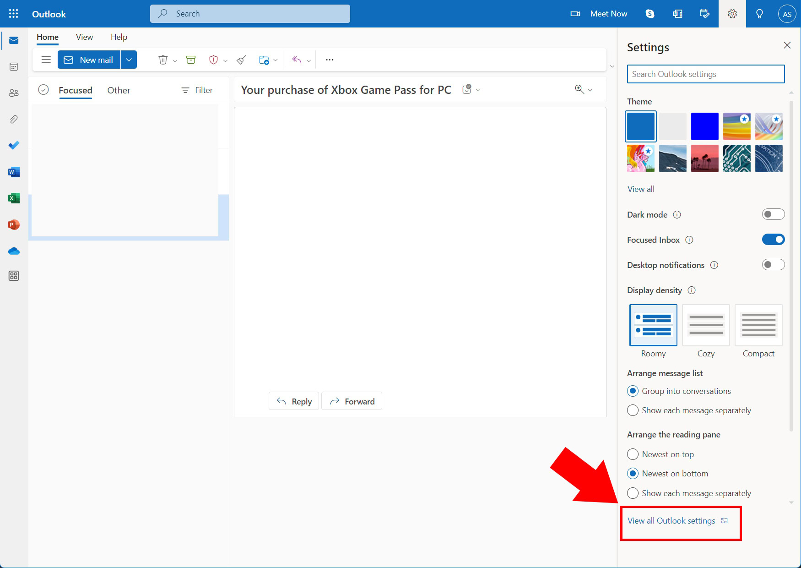Open Skype from the top bar
The height and width of the screenshot is (568, 801).
point(649,14)
